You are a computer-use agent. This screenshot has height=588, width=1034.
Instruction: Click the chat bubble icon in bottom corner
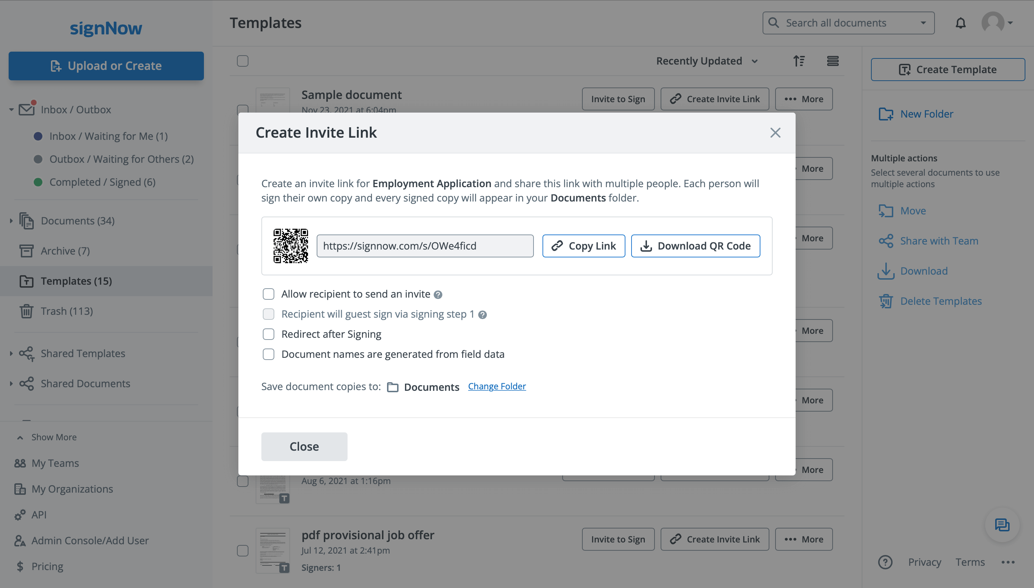(x=1002, y=525)
